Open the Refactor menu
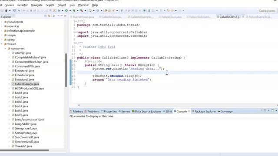This screenshot has height=156, width=278. [22, 5]
